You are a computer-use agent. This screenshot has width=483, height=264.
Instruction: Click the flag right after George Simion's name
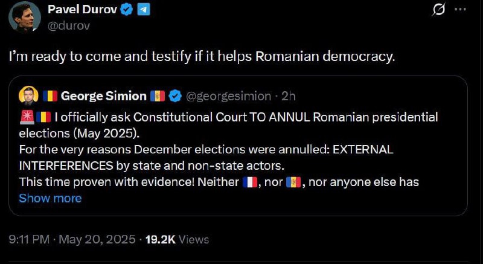(158, 95)
